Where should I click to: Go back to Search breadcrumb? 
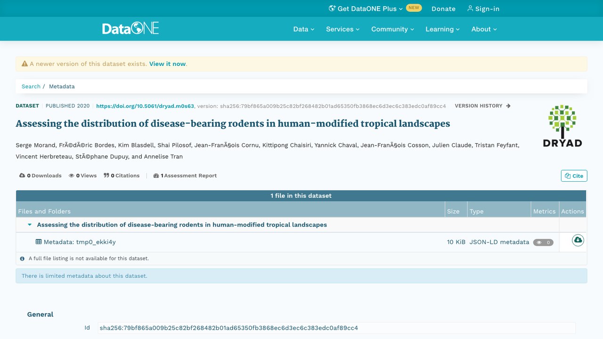31,87
